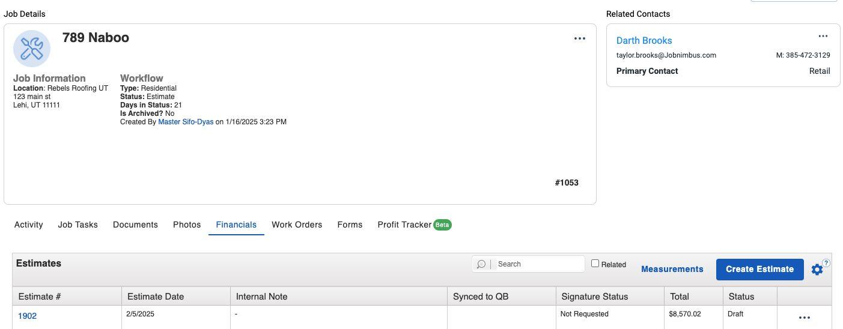
Task: Click the Measurements link
Action: point(672,269)
